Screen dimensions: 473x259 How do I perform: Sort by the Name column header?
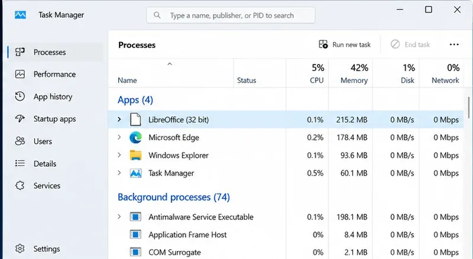coord(171,73)
